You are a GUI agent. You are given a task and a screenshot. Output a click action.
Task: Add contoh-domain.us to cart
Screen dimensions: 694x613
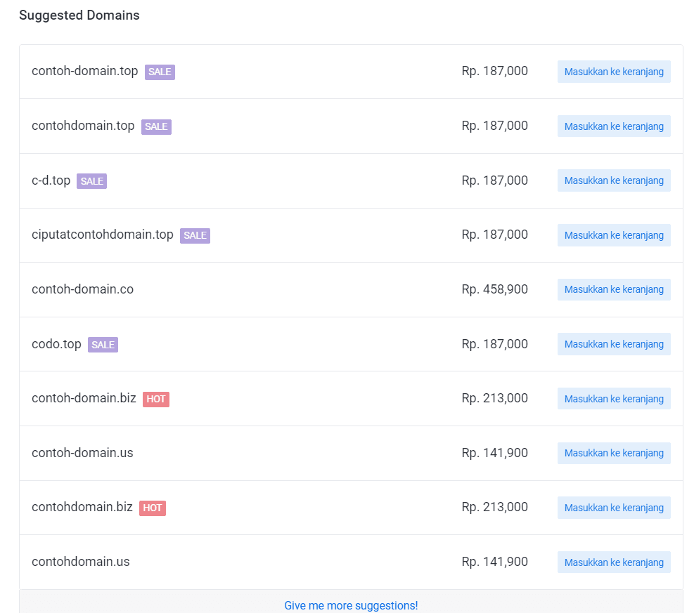coord(613,453)
